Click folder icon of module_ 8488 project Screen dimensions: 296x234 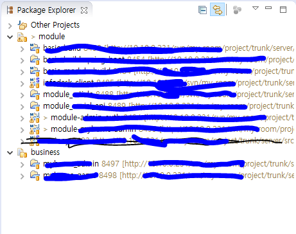pyautogui.click(x=35, y=94)
